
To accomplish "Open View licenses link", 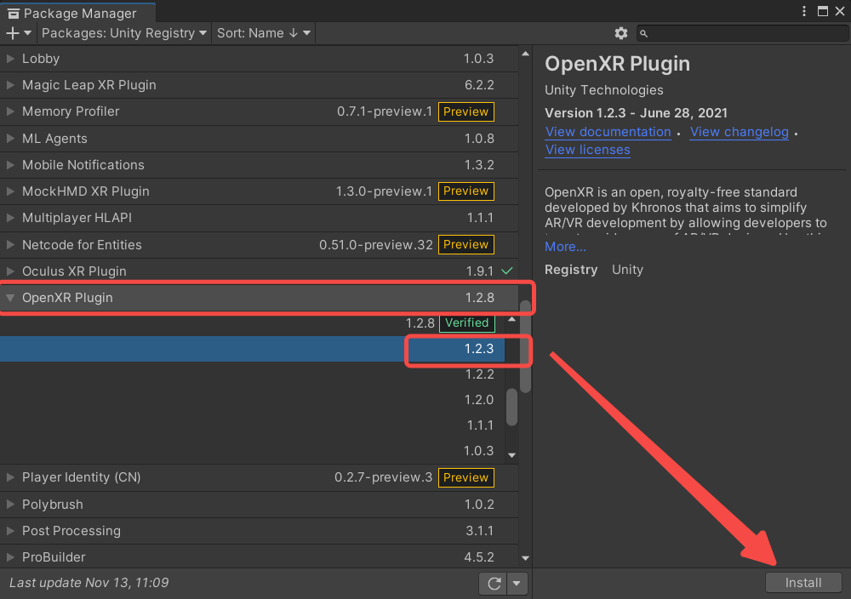I will 587,150.
